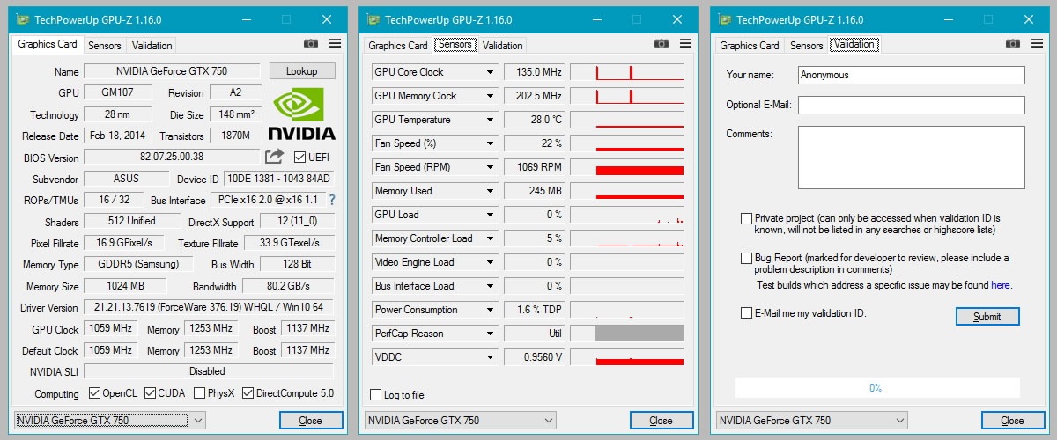The image size is (1057, 440).
Task: Open hamburger menu in Validation window
Action: (x=1037, y=44)
